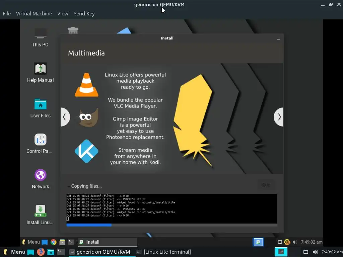The width and height of the screenshot is (343, 257).
Task: Click the host display tray icon
Action: tap(306, 252)
